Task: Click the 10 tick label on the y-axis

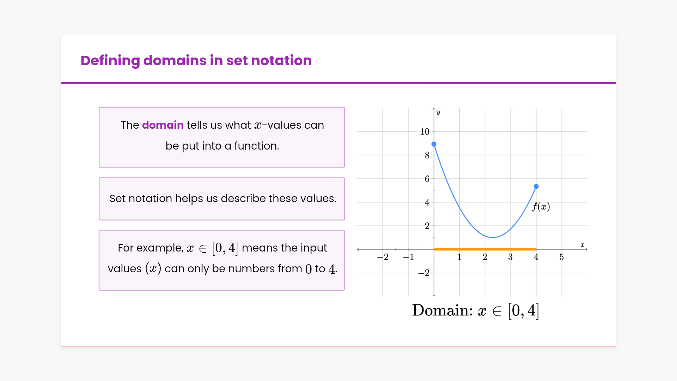Action: [425, 132]
